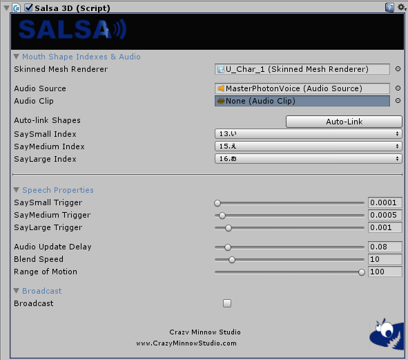The image size is (408, 360).
Task: Open object picker for Audio Clip
Action: [398, 101]
